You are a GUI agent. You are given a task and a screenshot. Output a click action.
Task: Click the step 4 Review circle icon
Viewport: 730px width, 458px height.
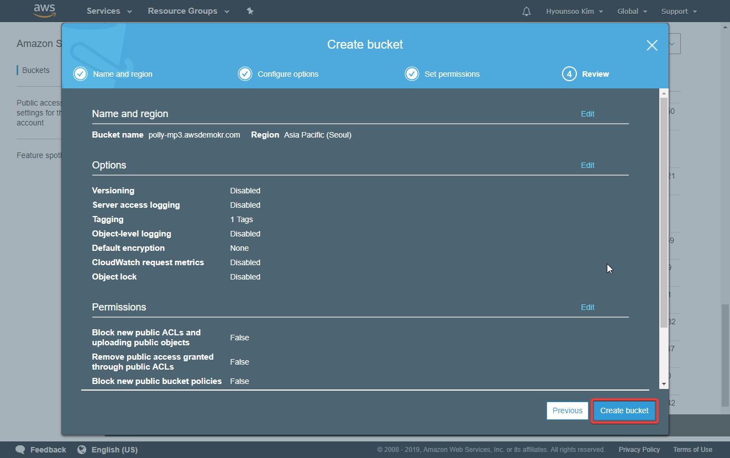(569, 74)
